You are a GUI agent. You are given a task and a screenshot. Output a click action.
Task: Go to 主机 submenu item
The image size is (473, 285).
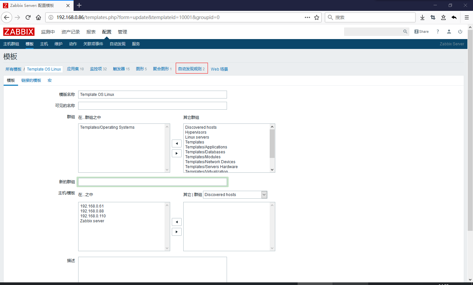pos(44,44)
